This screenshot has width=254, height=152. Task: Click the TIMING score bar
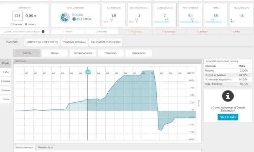pyautogui.click(x=216, y=22)
